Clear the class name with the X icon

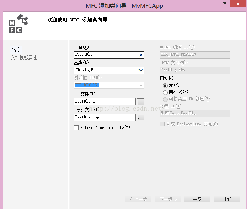[141, 55]
